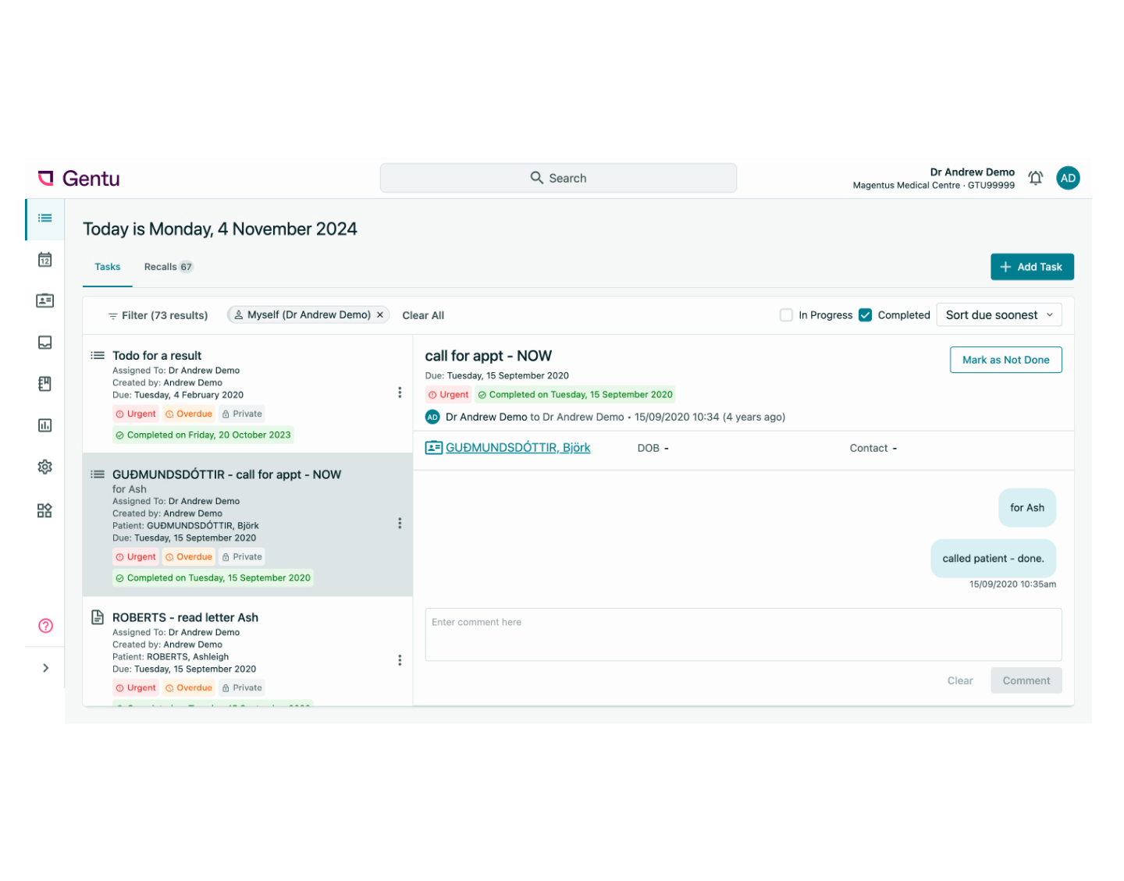Screen dimensions: 1124x881
Task: Uncheck the Completed checkbox
Action: [x=865, y=315]
